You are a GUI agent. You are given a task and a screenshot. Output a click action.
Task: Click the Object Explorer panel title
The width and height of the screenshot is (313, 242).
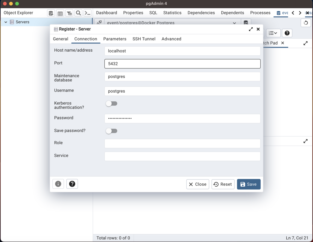18,13
